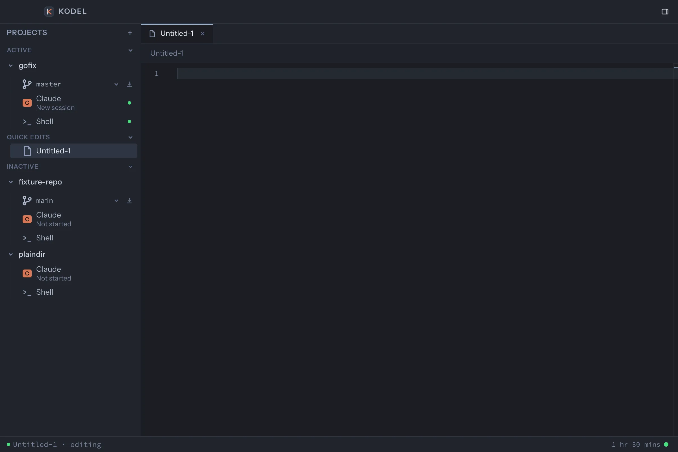The width and height of the screenshot is (678, 452).
Task: Open the master branch dropdown chevron
Action: point(116,84)
